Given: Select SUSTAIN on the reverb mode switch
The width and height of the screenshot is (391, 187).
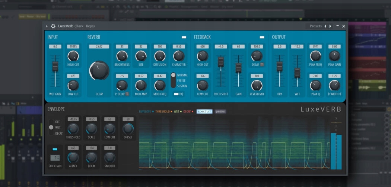Looking at the screenshot, I should click(x=182, y=86).
